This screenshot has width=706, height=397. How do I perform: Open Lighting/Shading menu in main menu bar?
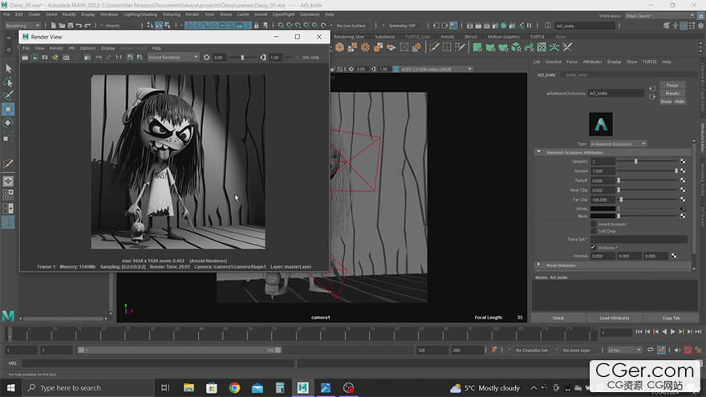(x=140, y=14)
